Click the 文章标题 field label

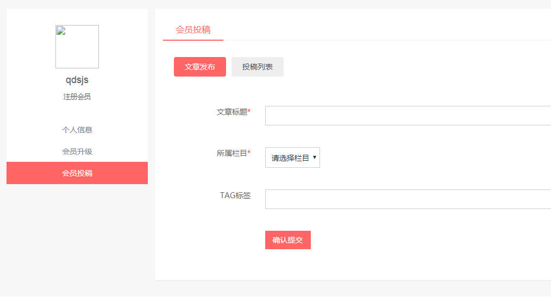(x=232, y=112)
